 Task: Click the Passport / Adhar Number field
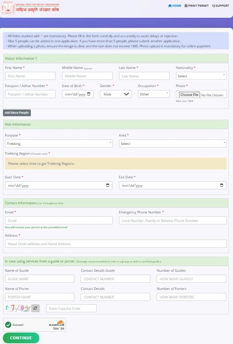(30, 94)
